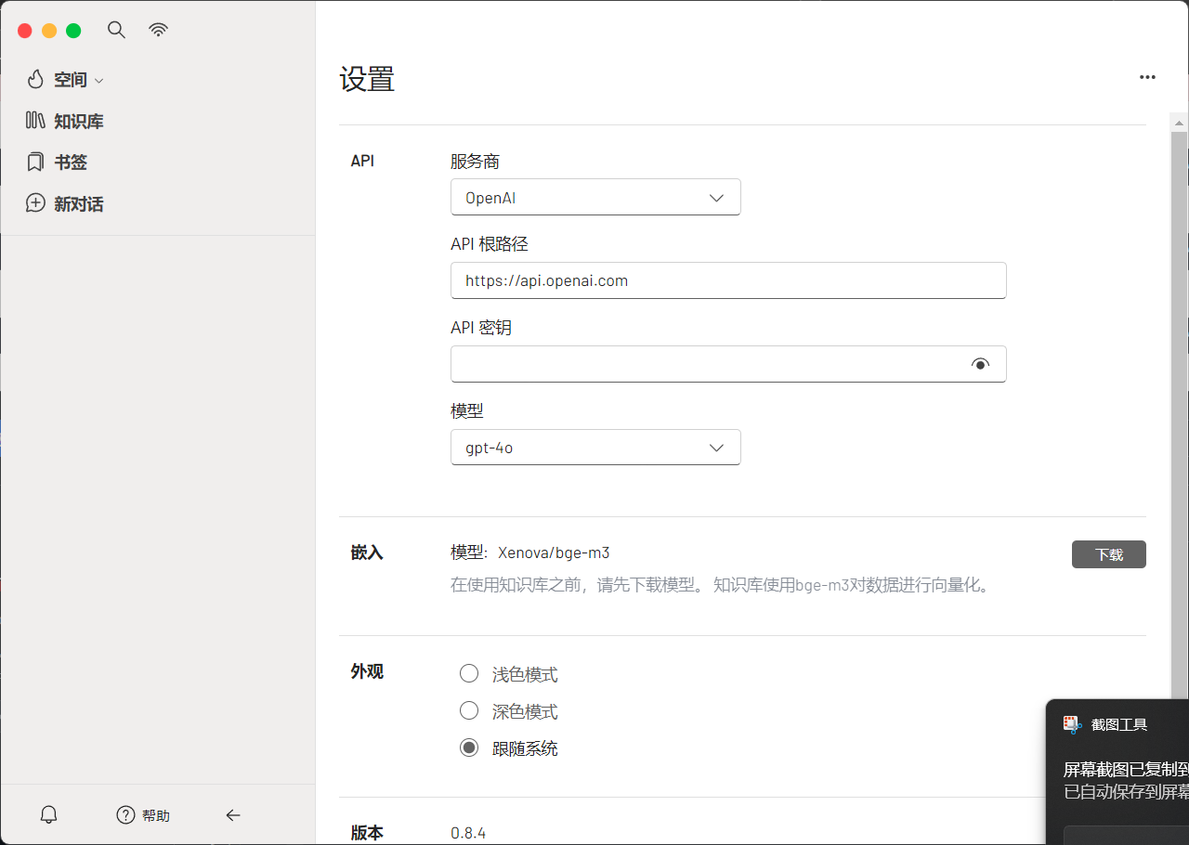Open the search with the magnifier icon
Image resolution: width=1189 pixels, height=845 pixels.
click(116, 29)
